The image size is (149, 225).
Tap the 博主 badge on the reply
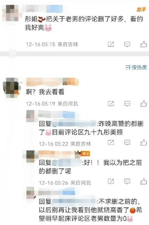(86, 154)
